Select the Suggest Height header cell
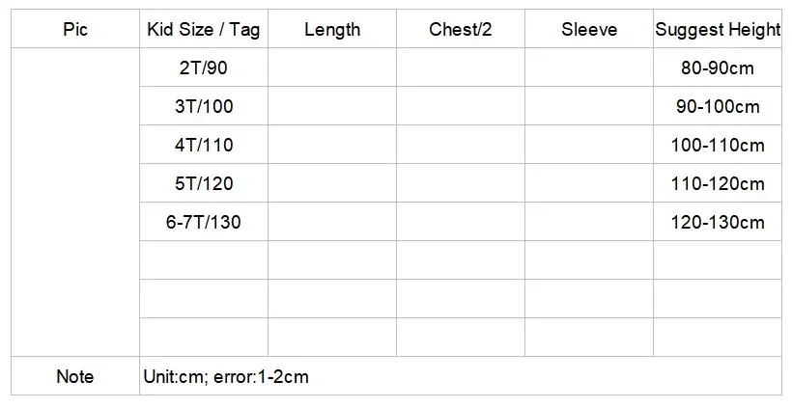The image size is (792, 408). tap(718, 30)
